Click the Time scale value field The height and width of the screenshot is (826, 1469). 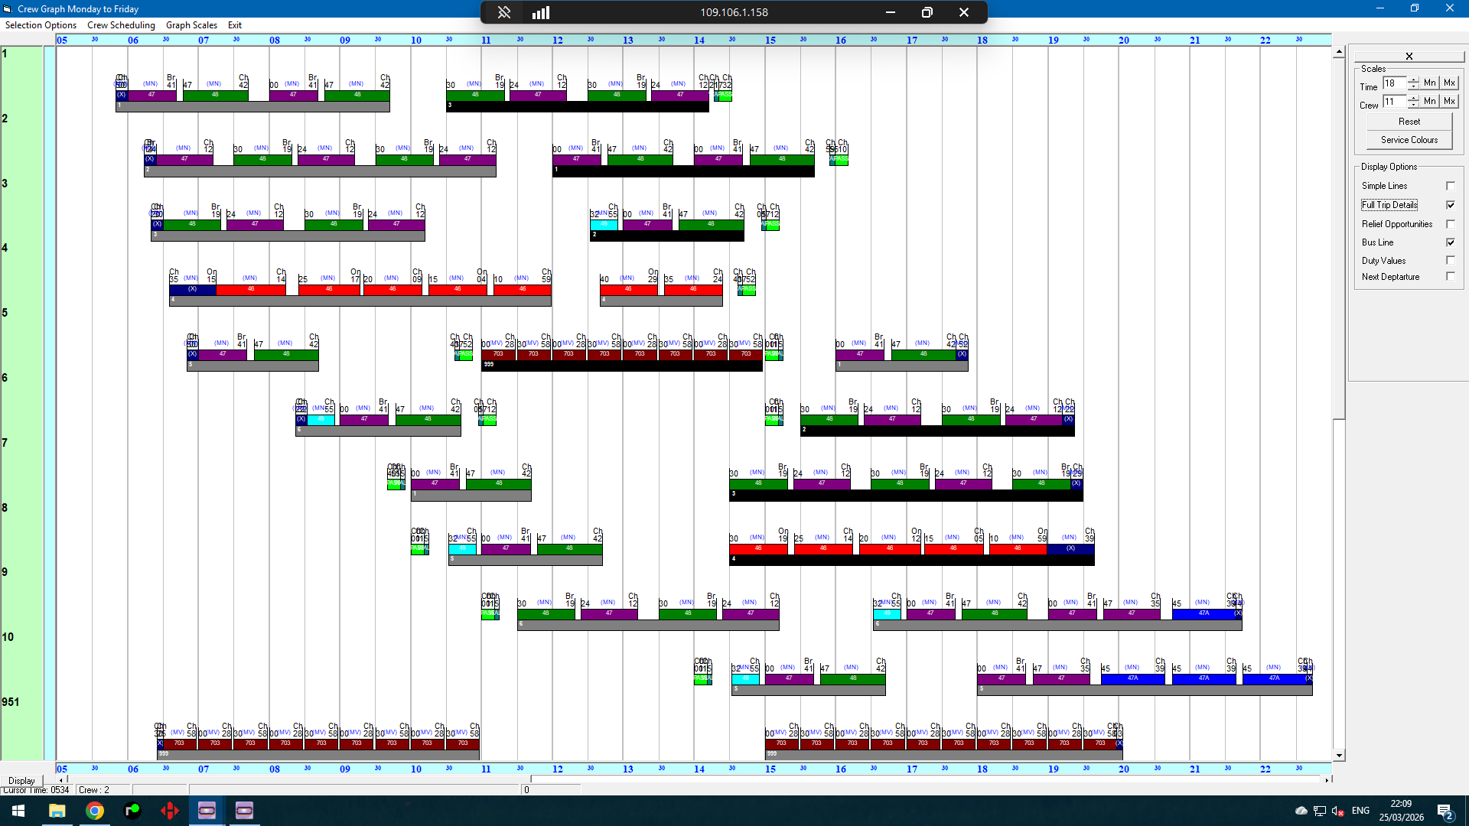(x=1394, y=83)
